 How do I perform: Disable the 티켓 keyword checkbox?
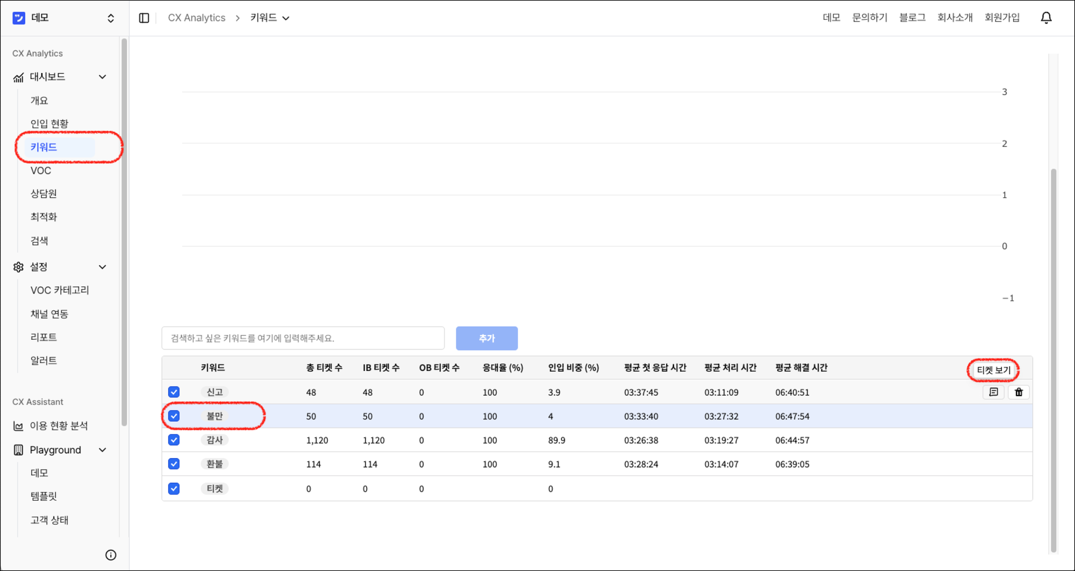point(174,488)
